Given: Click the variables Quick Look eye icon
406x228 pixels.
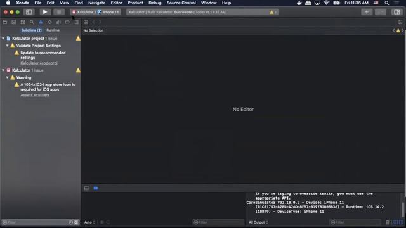Looking at the screenshot, I should tap(101, 222).
